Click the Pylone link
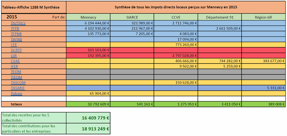Screen dimensions: 287x136 pyautogui.click(x=16, y=93)
